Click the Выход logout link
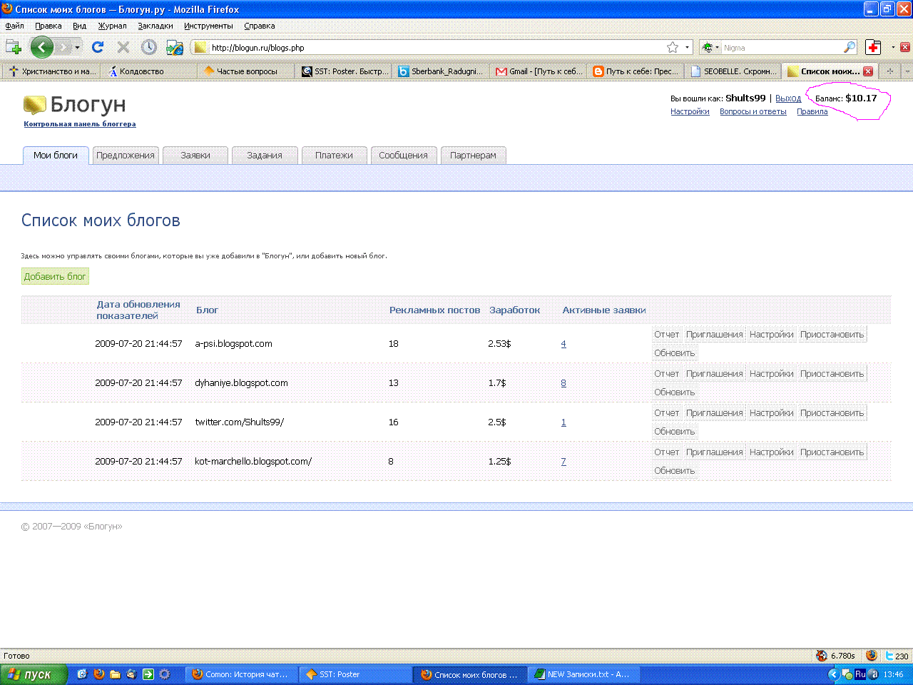This screenshot has height=685, width=913. 788,98
